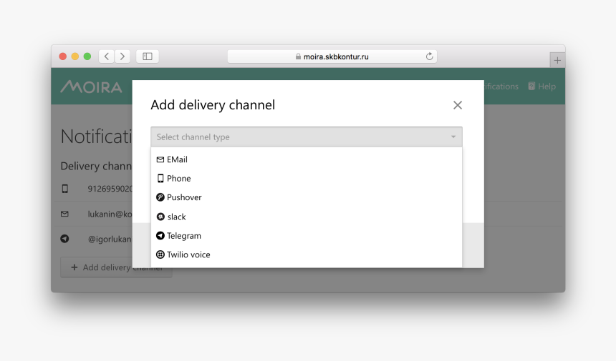The image size is (616, 361).
Task: Toggle the Safari sidebar button
Action: tap(148, 56)
